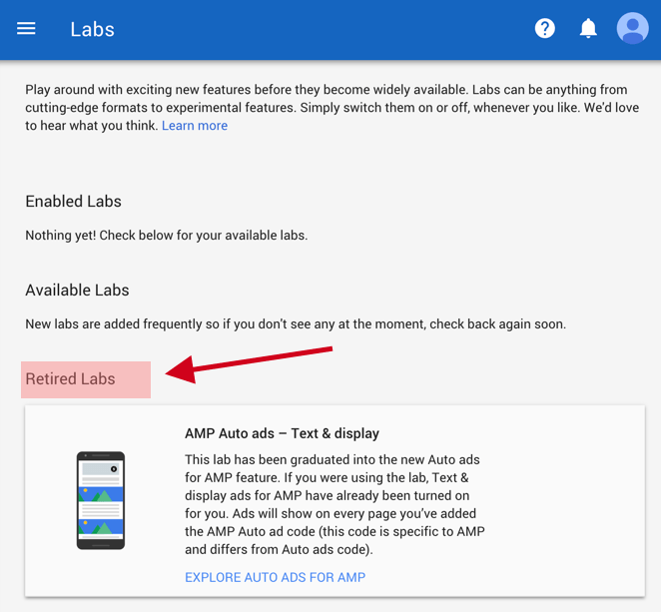Screen dimensions: 661x612
Task: Open the hamburger navigation menu
Action: point(26,28)
